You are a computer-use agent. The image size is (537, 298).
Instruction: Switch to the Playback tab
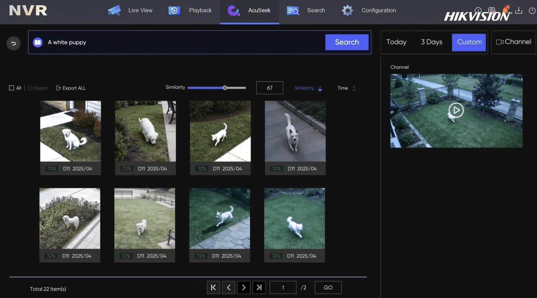click(190, 10)
